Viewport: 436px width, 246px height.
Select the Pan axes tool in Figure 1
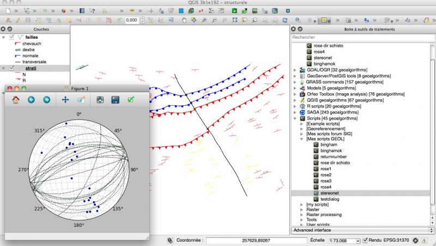click(x=65, y=100)
